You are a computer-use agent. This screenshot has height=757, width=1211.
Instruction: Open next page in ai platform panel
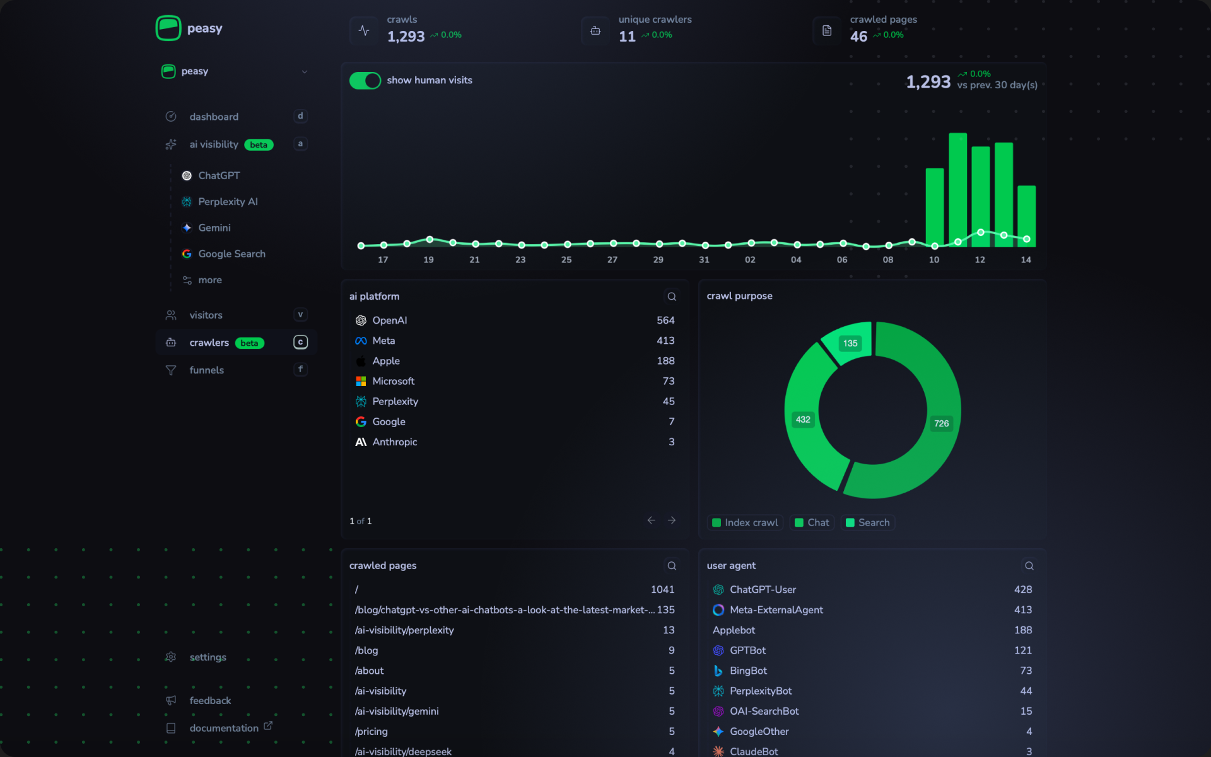tap(671, 520)
